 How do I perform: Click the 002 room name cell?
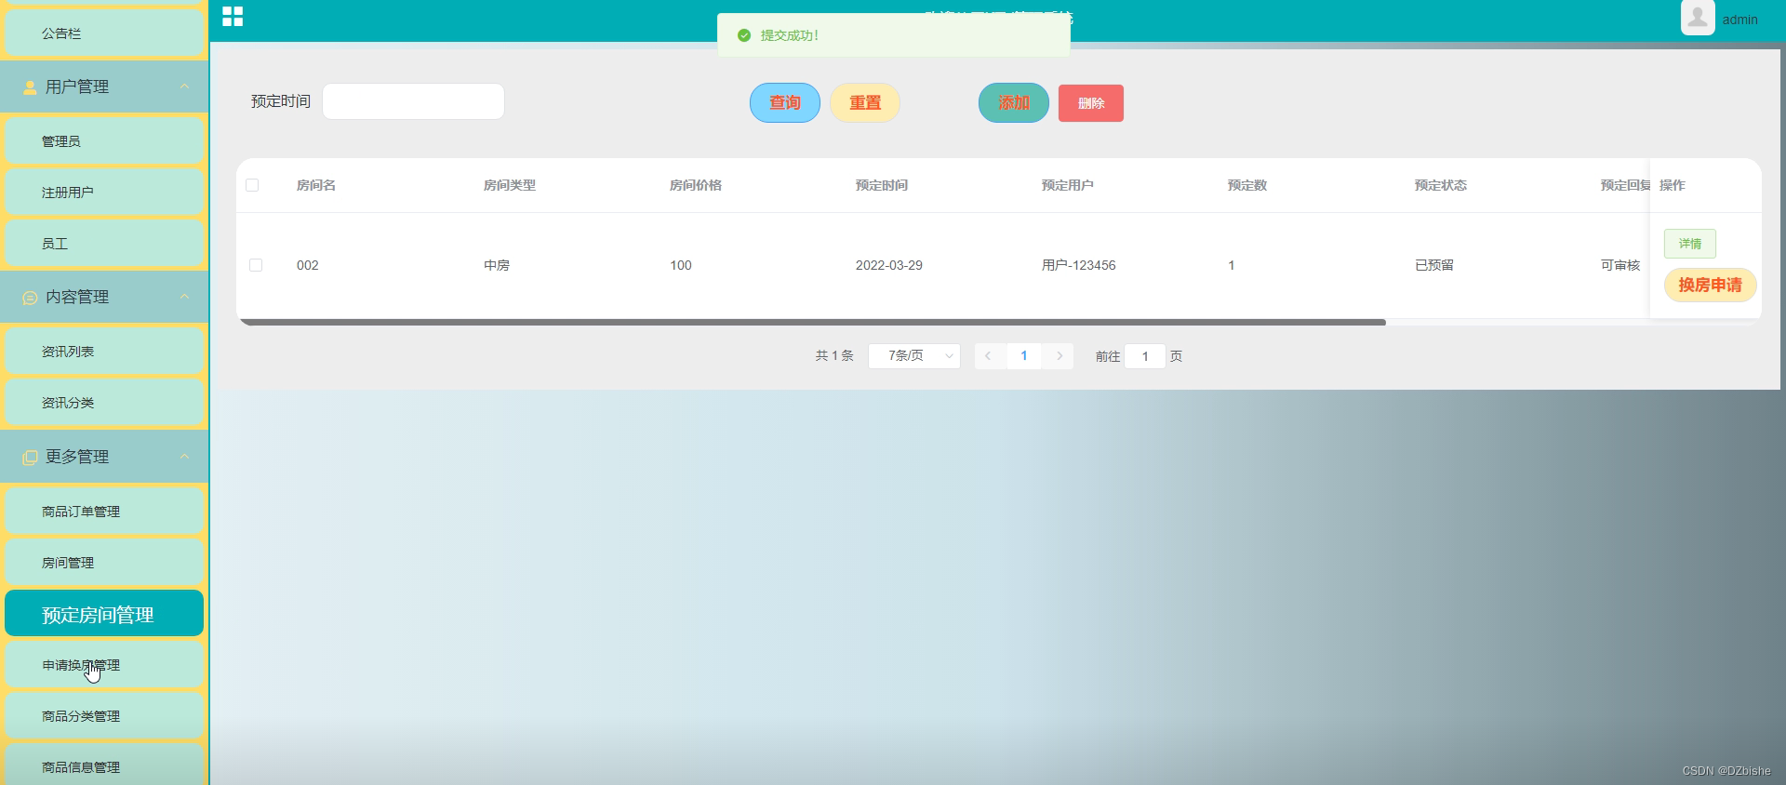coord(308,265)
